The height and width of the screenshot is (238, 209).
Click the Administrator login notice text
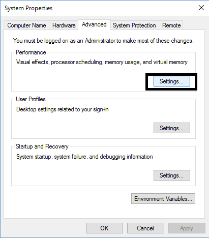pyautogui.click(x=103, y=41)
